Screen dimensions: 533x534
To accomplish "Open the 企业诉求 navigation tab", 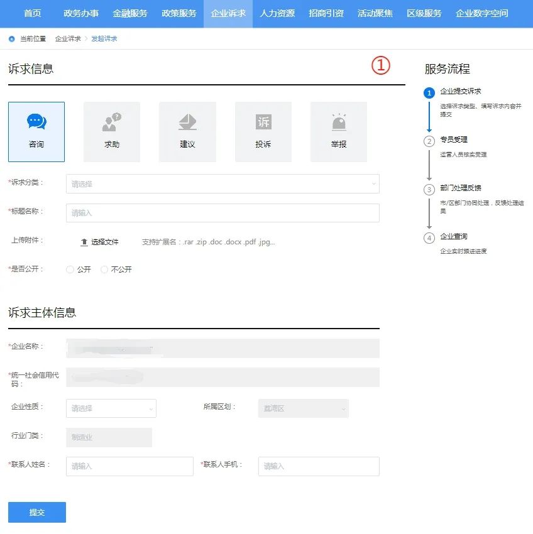I will coord(228,14).
